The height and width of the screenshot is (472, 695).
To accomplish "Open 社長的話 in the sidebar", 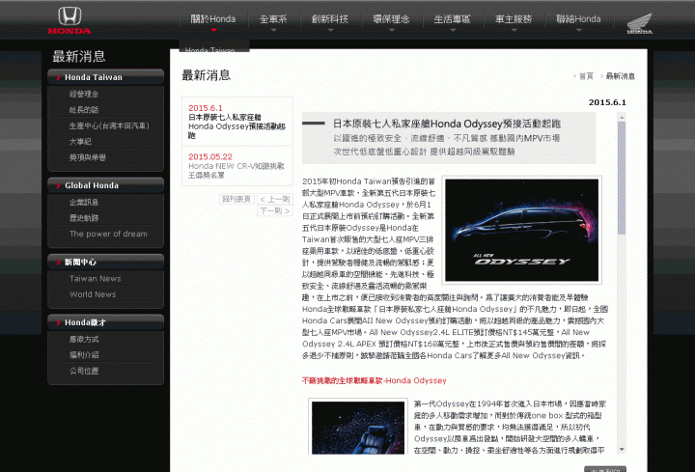I will pos(84,110).
